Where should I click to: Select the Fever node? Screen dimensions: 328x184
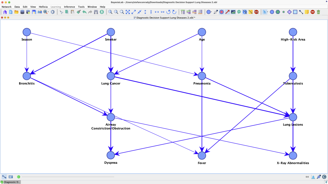202,155
